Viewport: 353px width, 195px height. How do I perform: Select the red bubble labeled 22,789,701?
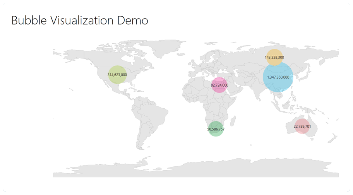click(x=302, y=126)
